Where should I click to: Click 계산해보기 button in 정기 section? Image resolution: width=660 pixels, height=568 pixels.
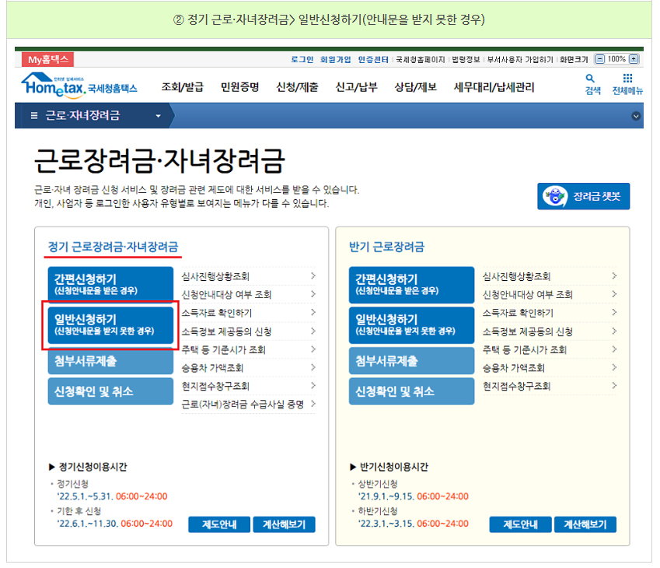pyautogui.click(x=284, y=524)
